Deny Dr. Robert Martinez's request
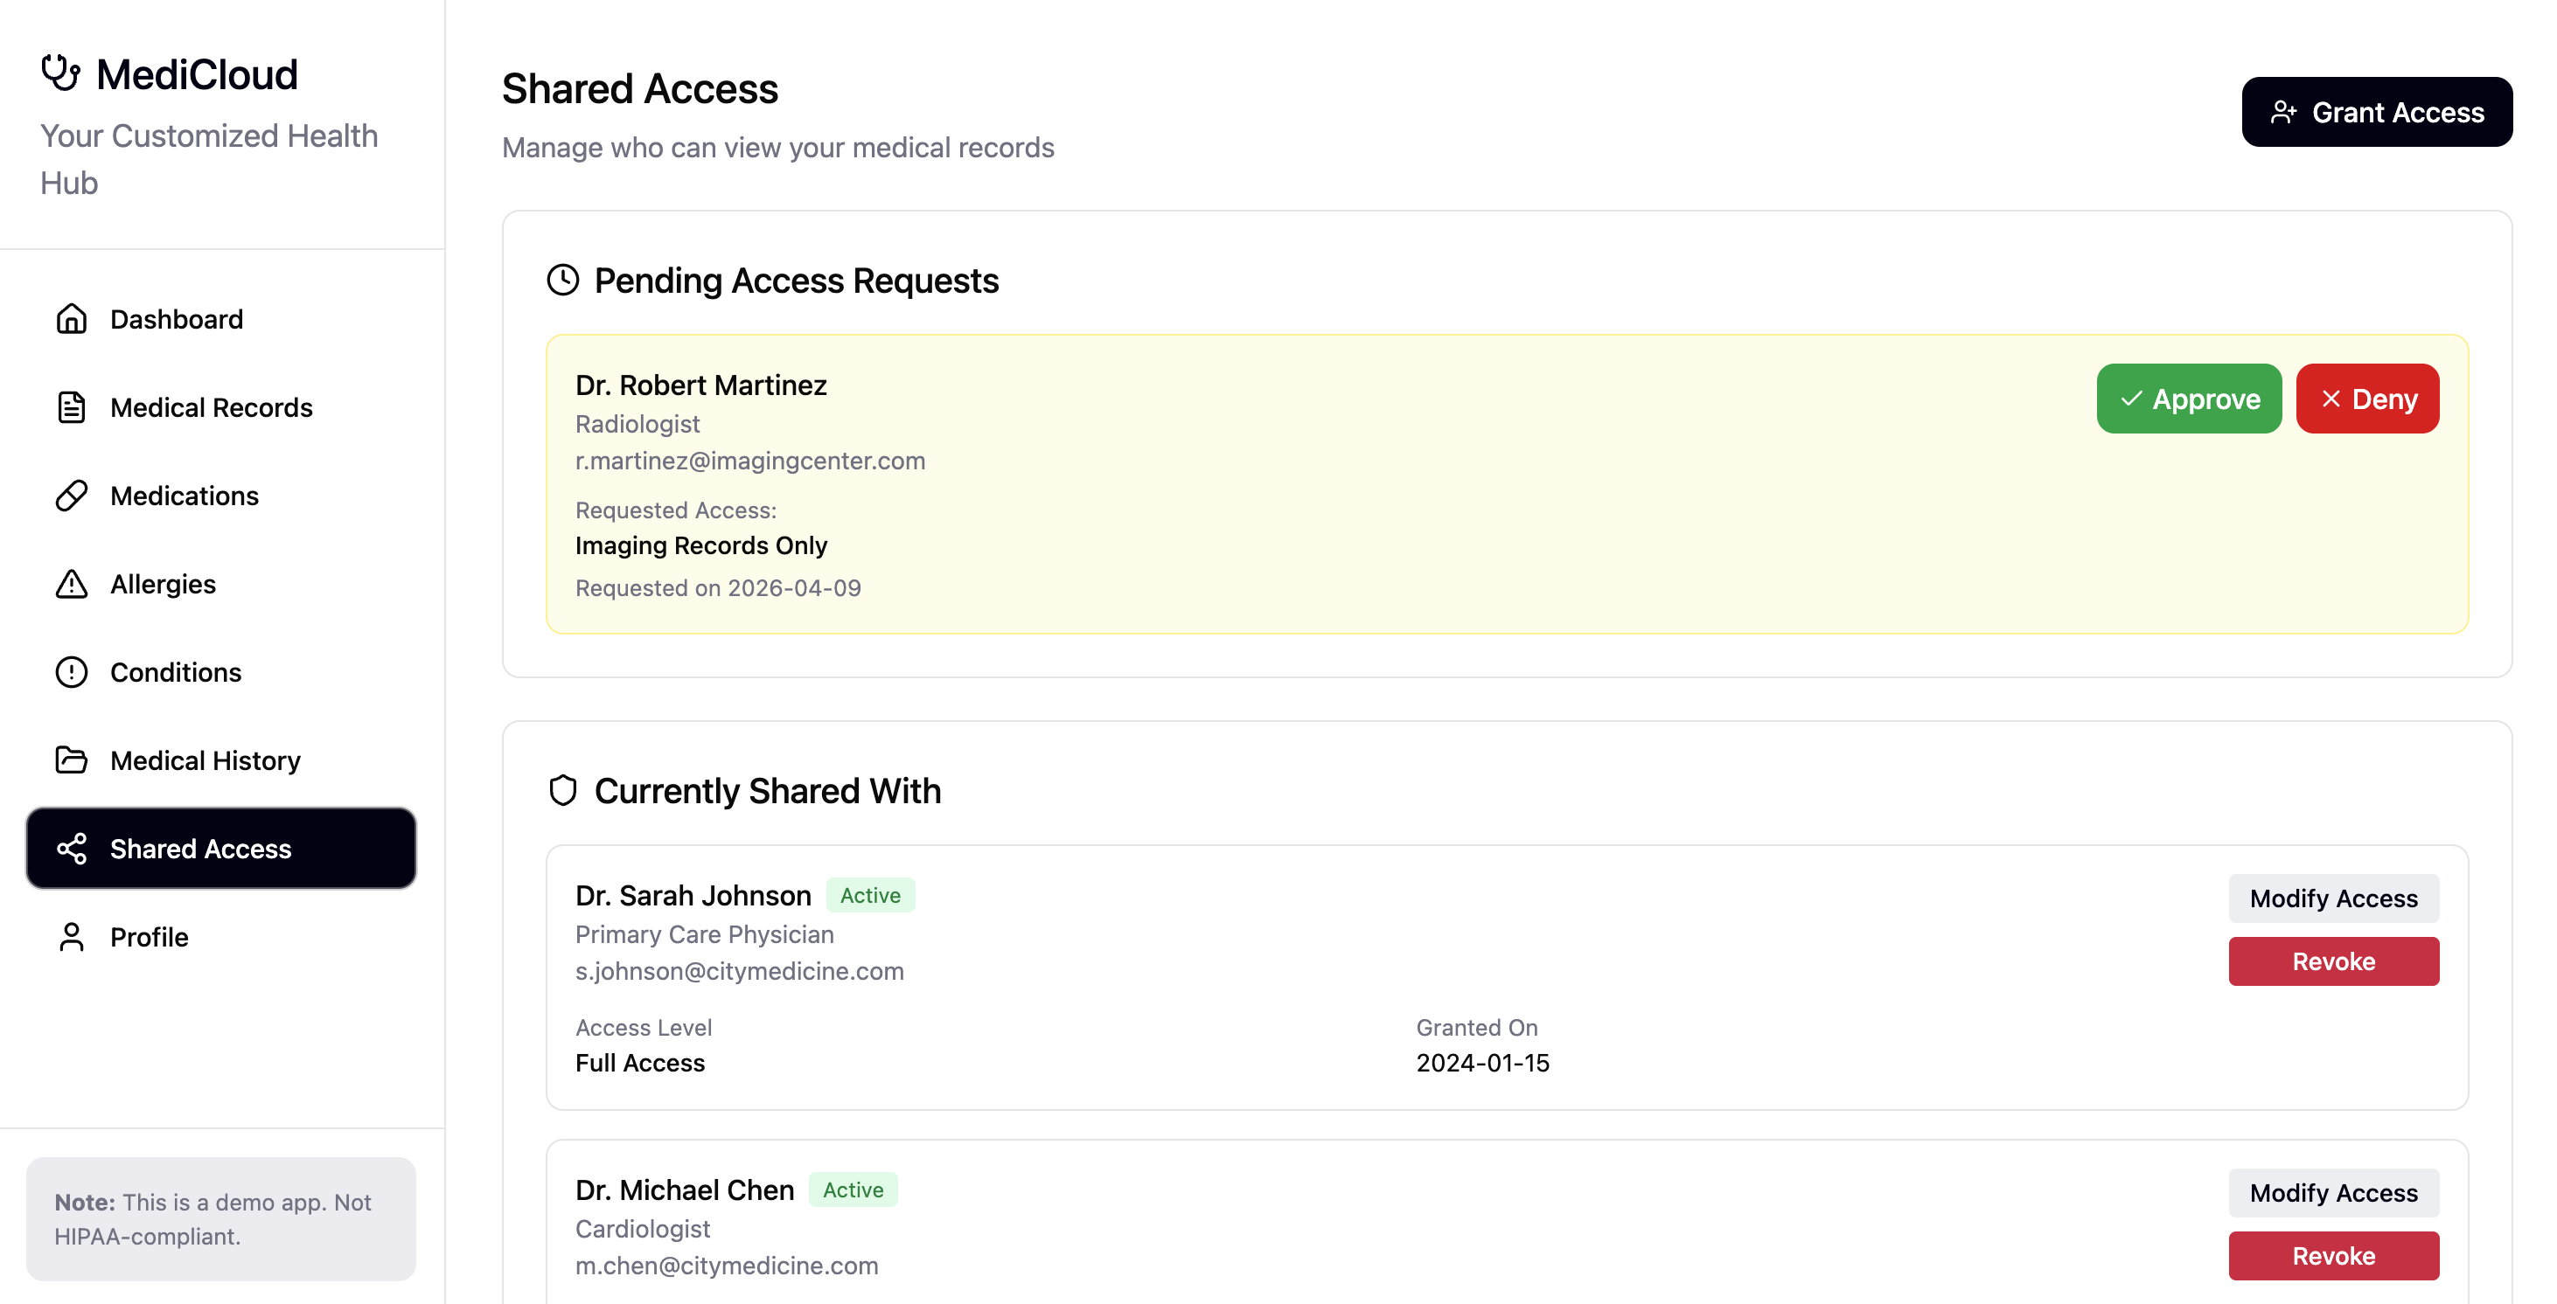 coord(2366,399)
